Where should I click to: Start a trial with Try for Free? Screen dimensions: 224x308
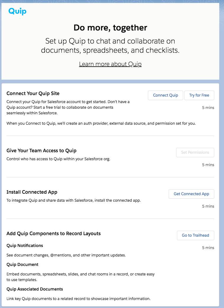tap(199, 95)
